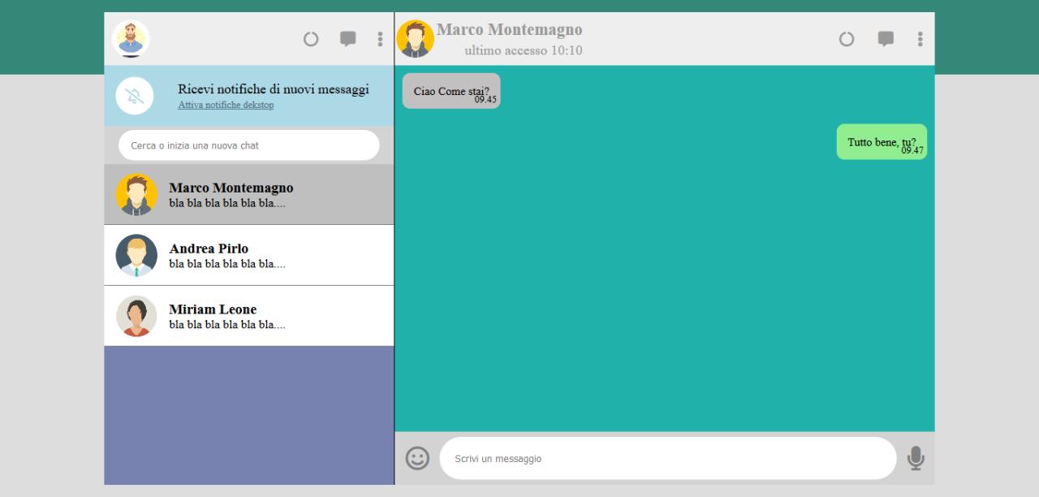Click the chat bubble icon in conversation header

coord(886,39)
